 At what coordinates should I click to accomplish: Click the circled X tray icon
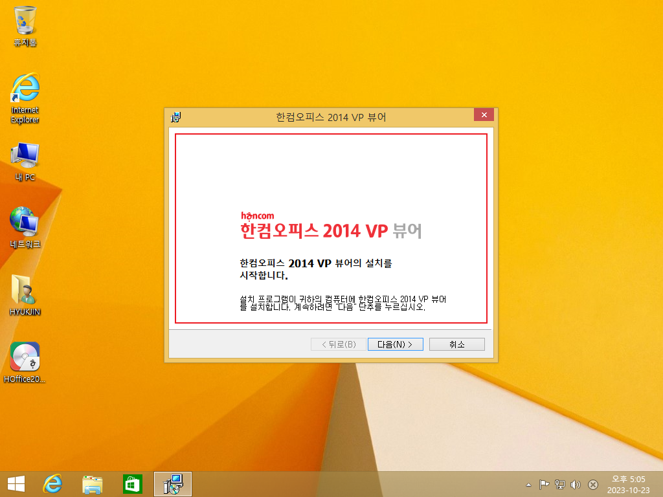593,484
